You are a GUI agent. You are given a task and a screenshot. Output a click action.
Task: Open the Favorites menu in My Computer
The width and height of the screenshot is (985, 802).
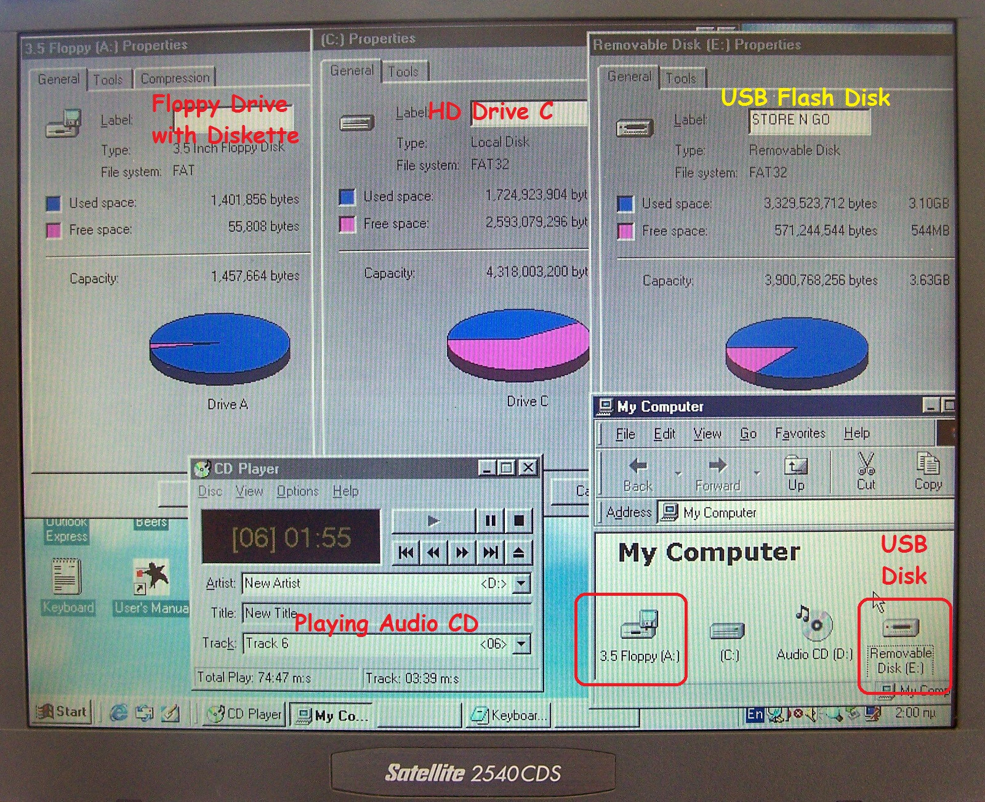pos(800,433)
